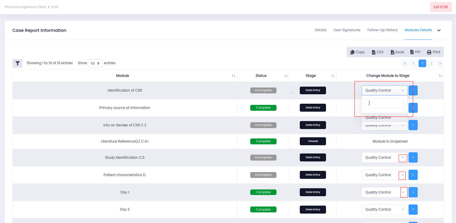Screen dimensions: 456x223
Task: Export the modules table as CSV
Action: [378, 52]
